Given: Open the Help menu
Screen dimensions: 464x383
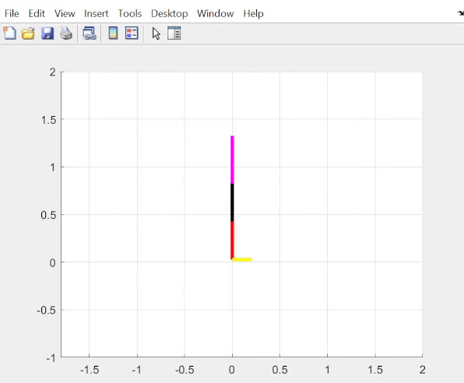Looking at the screenshot, I should pos(253,13).
